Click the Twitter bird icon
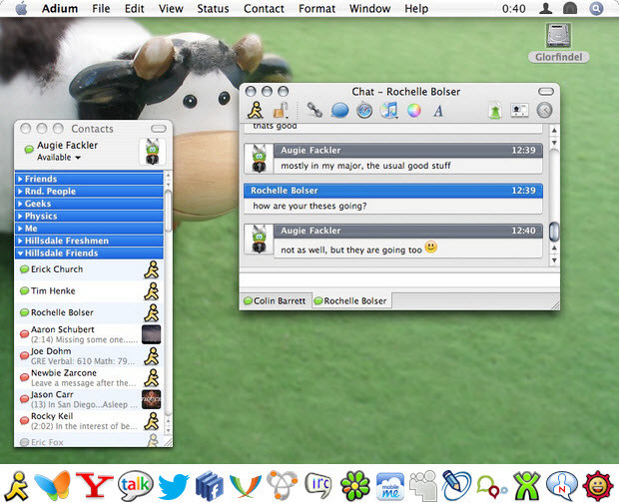Image resolution: width=619 pixels, height=503 pixels. coord(173,486)
